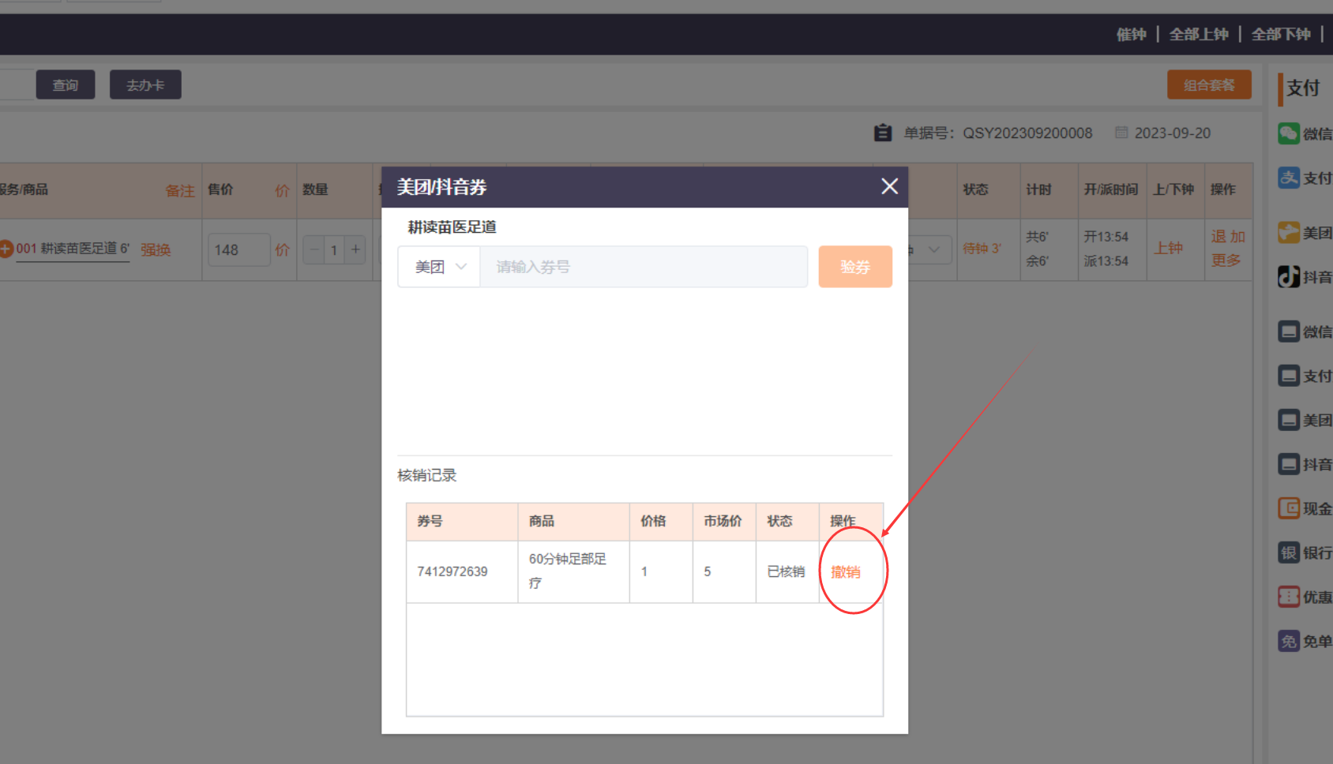Click 撤销 for voucher 7412972639

tap(846, 571)
